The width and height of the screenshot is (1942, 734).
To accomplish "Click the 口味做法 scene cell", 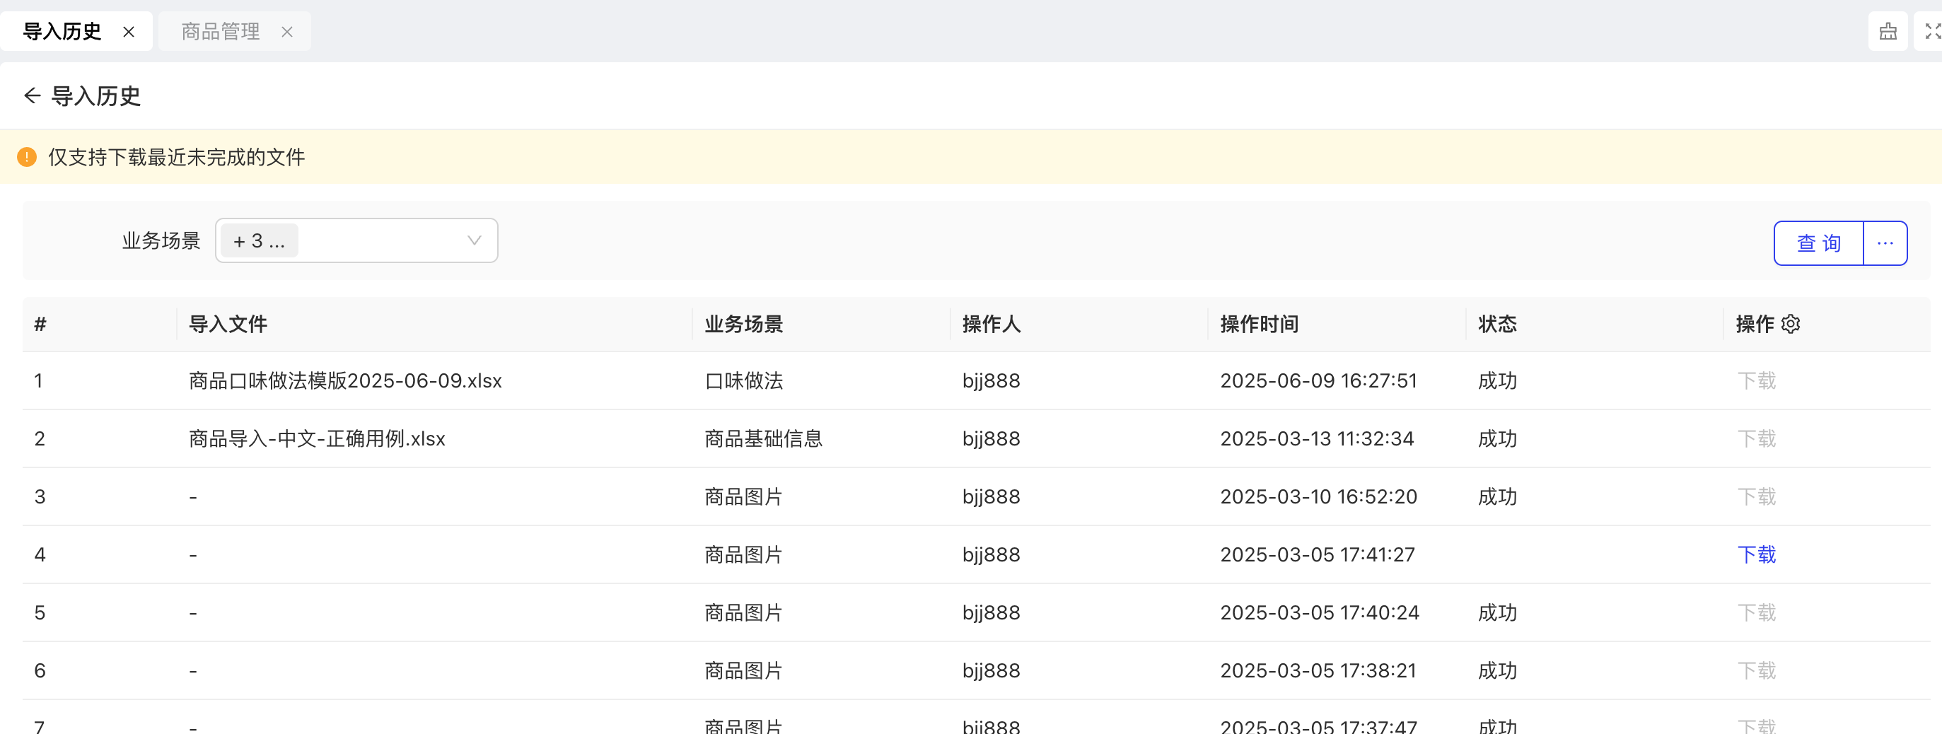I will (744, 380).
